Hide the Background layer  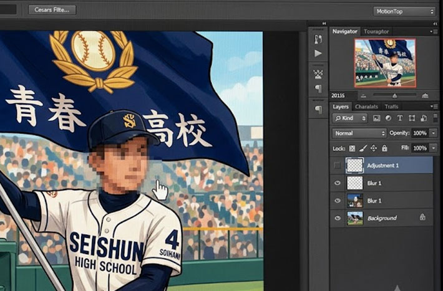(338, 218)
